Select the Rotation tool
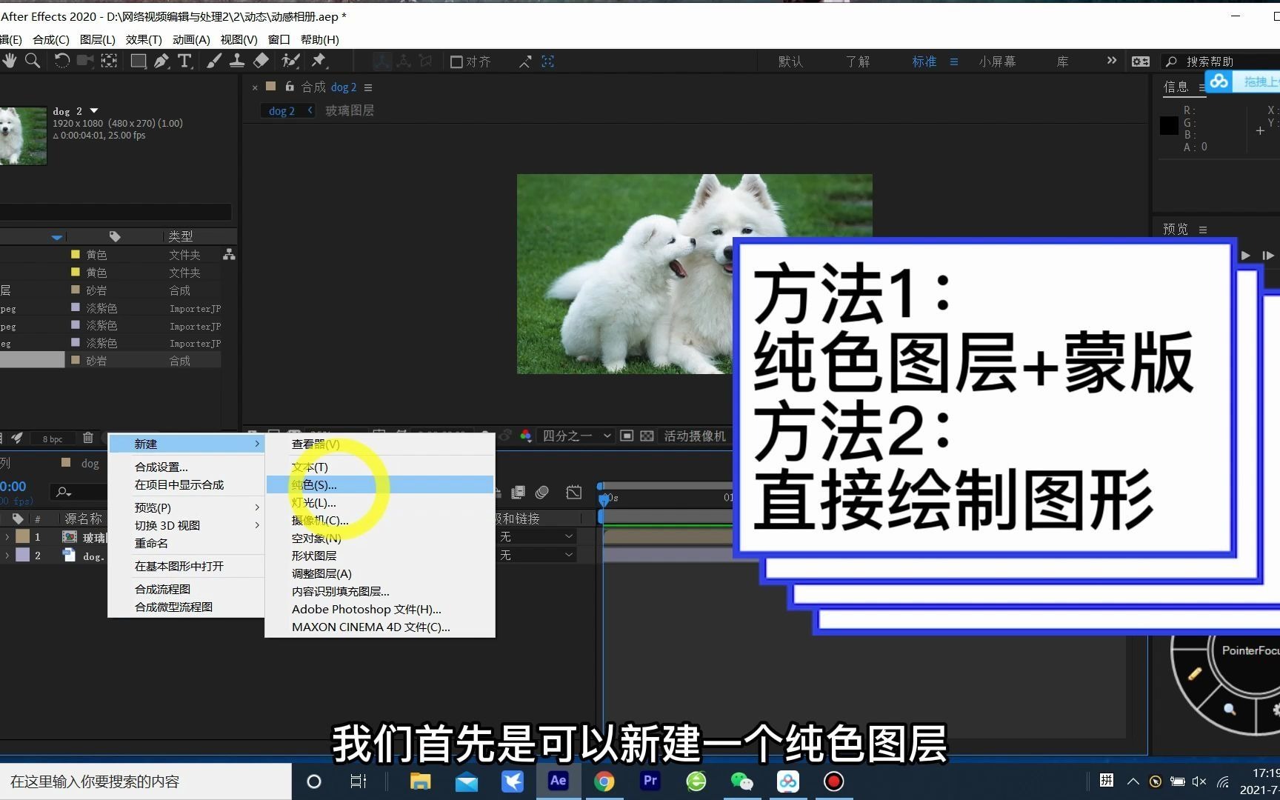Image resolution: width=1280 pixels, height=800 pixels. tap(62, 61)
